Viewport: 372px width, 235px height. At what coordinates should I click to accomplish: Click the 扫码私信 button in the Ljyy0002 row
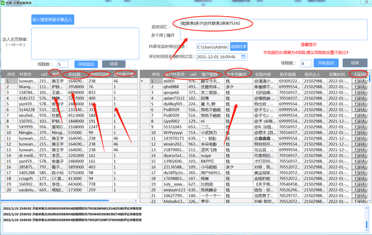(360, 122)
